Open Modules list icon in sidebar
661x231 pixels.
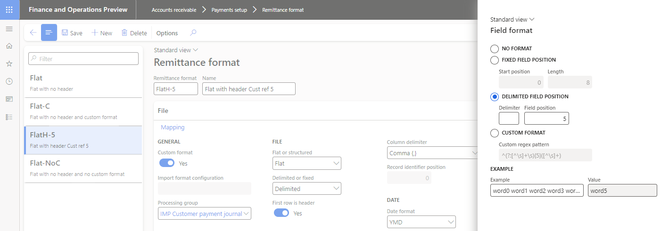click(9, 117)
